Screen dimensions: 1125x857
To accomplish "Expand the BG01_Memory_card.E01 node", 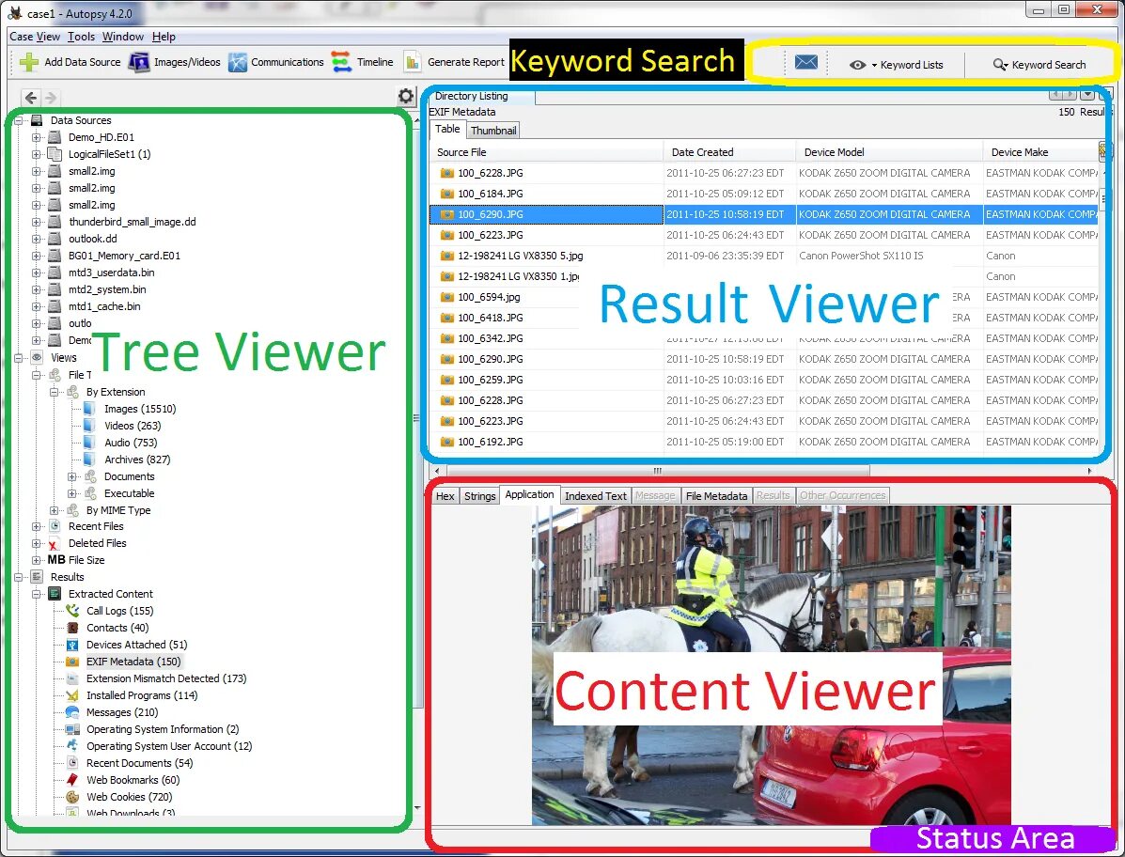I will 36,256.
